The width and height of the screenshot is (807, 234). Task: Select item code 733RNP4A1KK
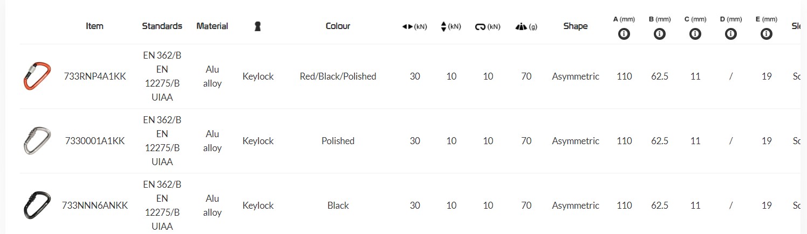pos(94,76)
